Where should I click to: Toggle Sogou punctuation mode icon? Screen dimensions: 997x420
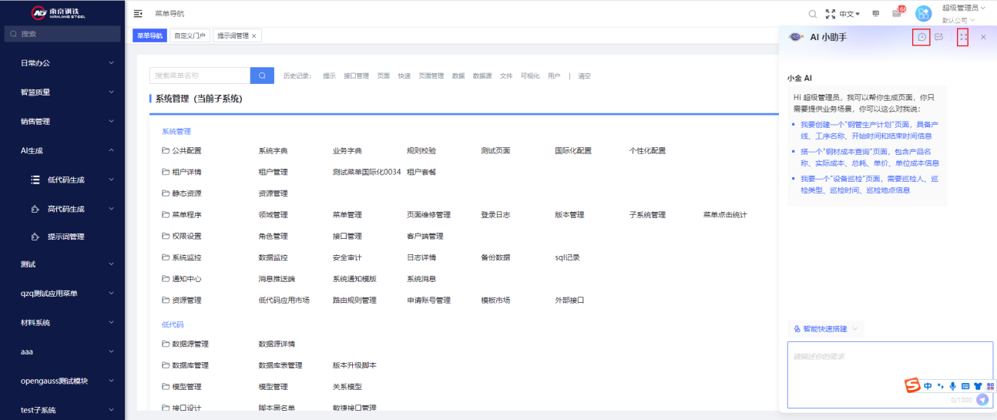click(x=940, y=386)
